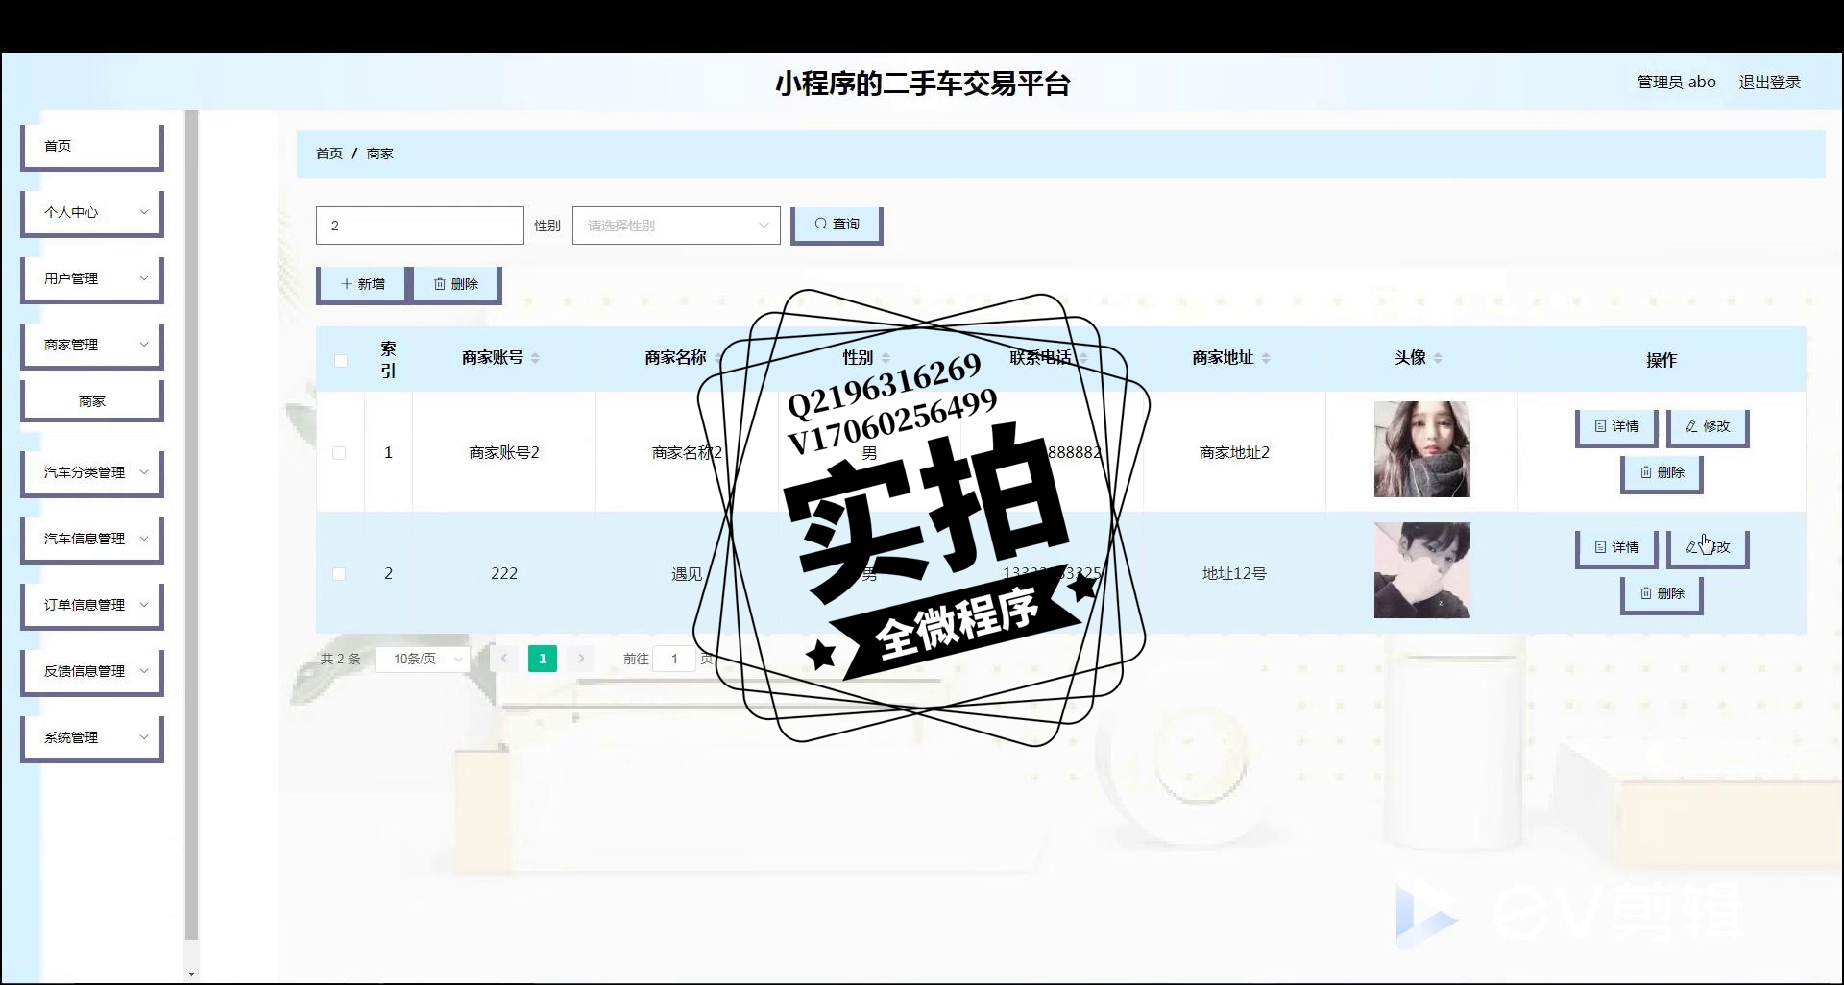The height and width of the screenshot is (985, 1844).
Task: Sort by 头像 column arrows
Action: tap(1438, 358)
